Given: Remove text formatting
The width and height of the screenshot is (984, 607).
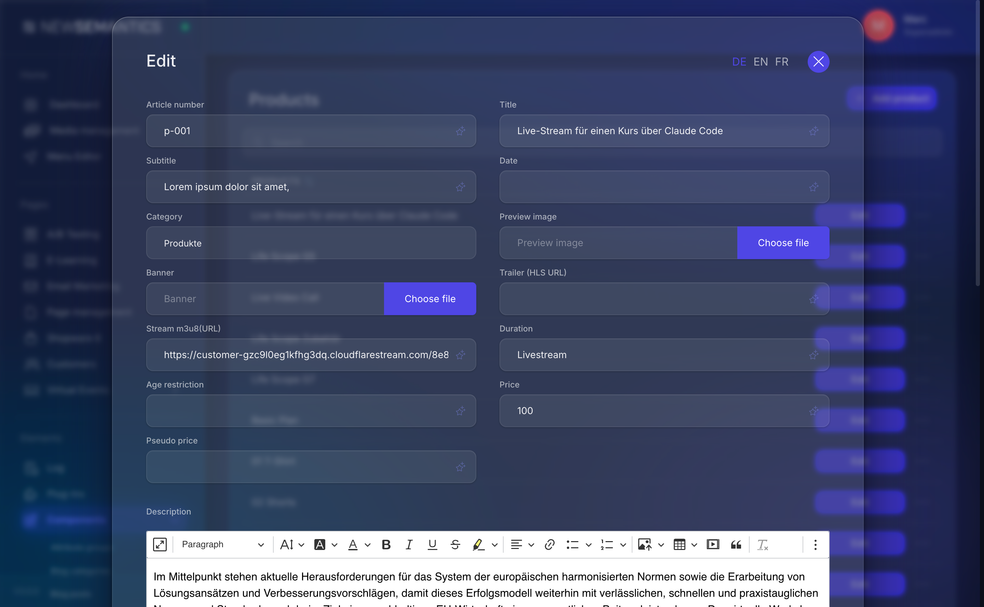Looking at the screenshot, I should pos(762,545).
